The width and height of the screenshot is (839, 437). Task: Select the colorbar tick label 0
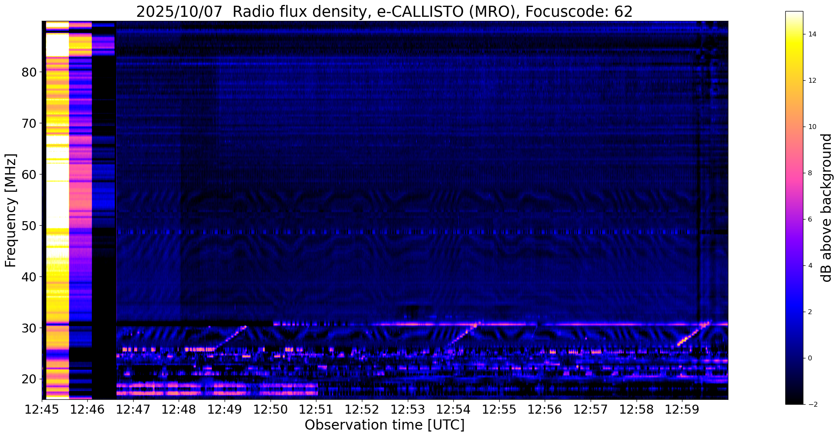809,358
